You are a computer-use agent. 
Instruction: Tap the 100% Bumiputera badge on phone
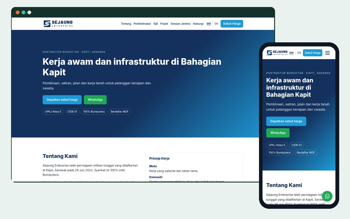(280, 152)
